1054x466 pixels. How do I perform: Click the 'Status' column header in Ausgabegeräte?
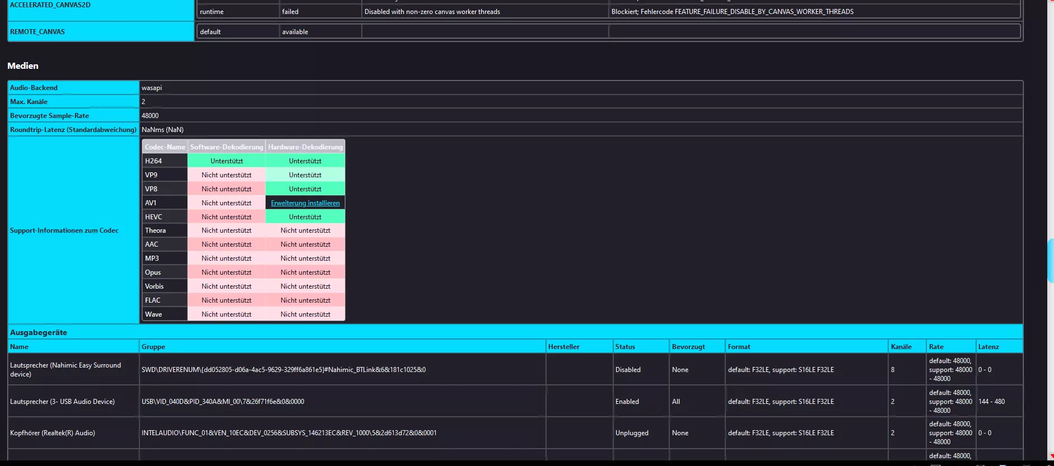click(x=625, y=347)
